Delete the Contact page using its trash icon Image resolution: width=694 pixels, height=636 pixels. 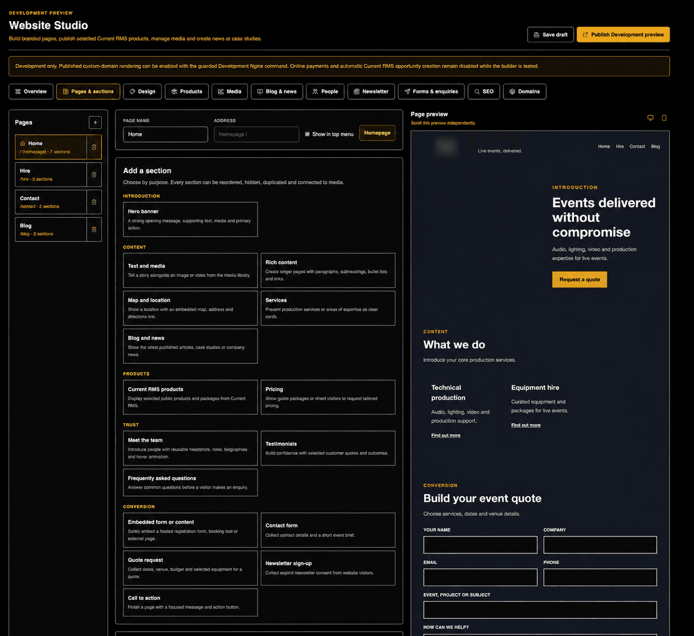click(94, 202)
